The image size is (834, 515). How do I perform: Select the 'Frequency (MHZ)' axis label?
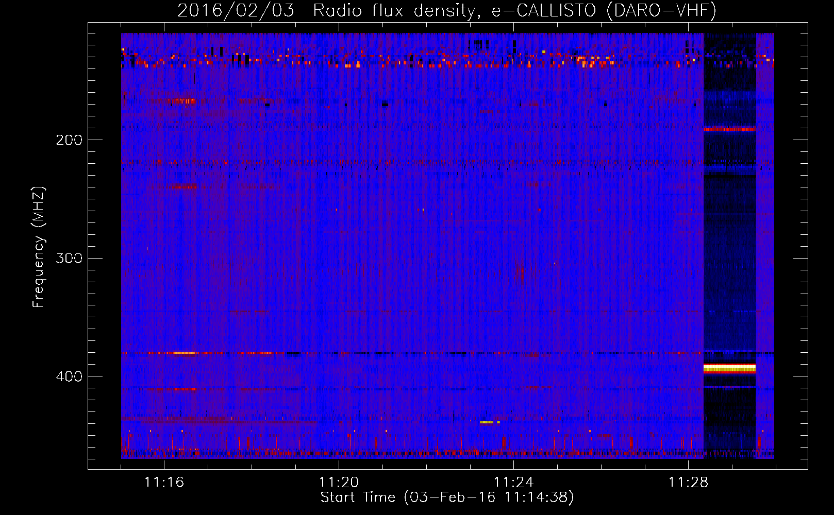click(39, 247)
